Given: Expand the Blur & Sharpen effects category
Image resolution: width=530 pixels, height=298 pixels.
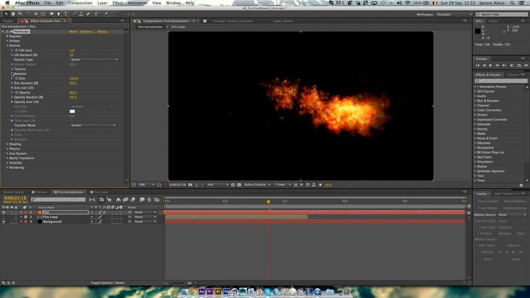Looking at the screenshot, I should click(475, 101).
